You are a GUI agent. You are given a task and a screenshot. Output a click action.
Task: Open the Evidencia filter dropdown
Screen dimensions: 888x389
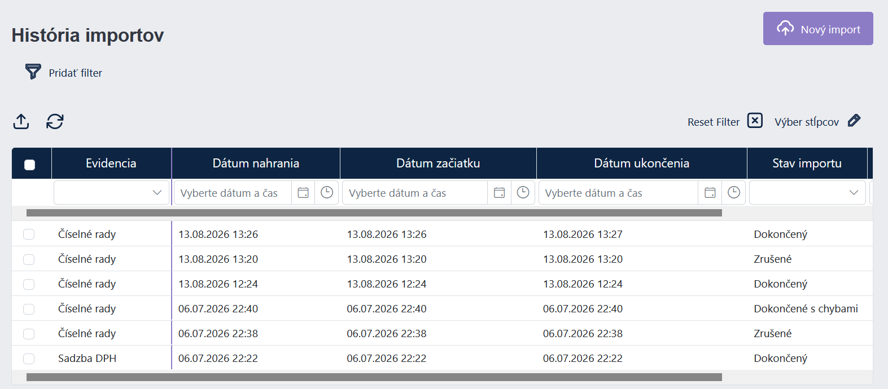coord(111,193)
